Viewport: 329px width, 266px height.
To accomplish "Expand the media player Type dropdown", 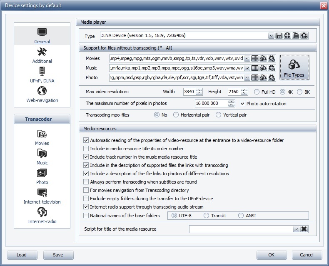I will [271, 36].
